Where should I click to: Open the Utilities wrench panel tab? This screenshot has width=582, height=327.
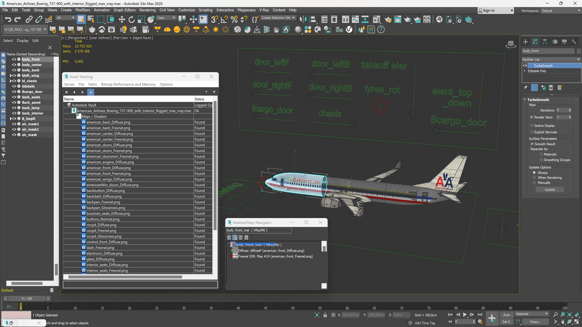tap(574, 42)
